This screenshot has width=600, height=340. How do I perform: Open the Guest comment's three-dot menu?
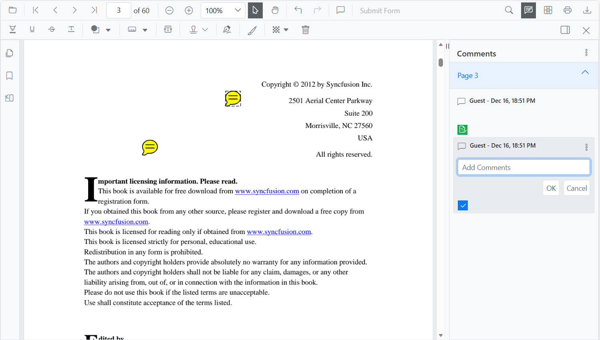point(586,147)
